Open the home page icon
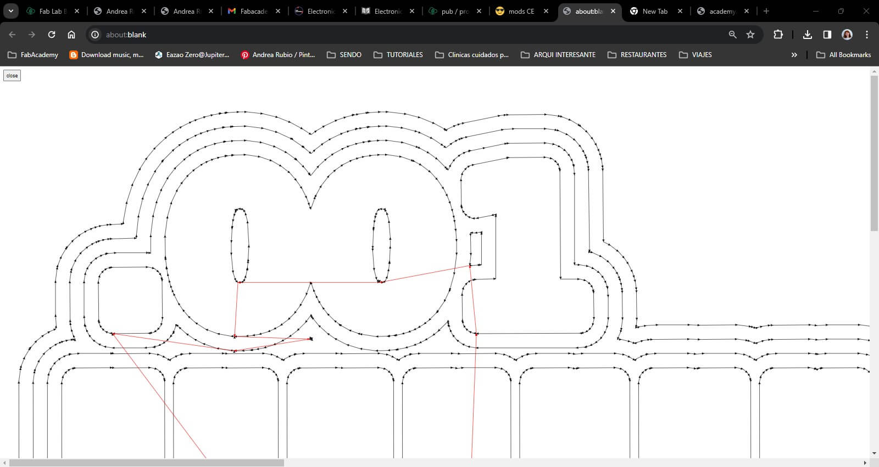The image size is (879, 467). [x=71, y=35]
